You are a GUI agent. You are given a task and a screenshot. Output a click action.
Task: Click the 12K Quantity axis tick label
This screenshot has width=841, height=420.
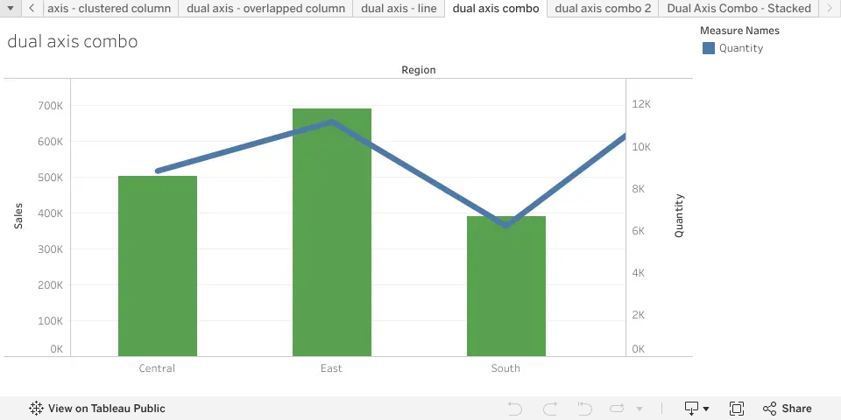click(641, 104)
